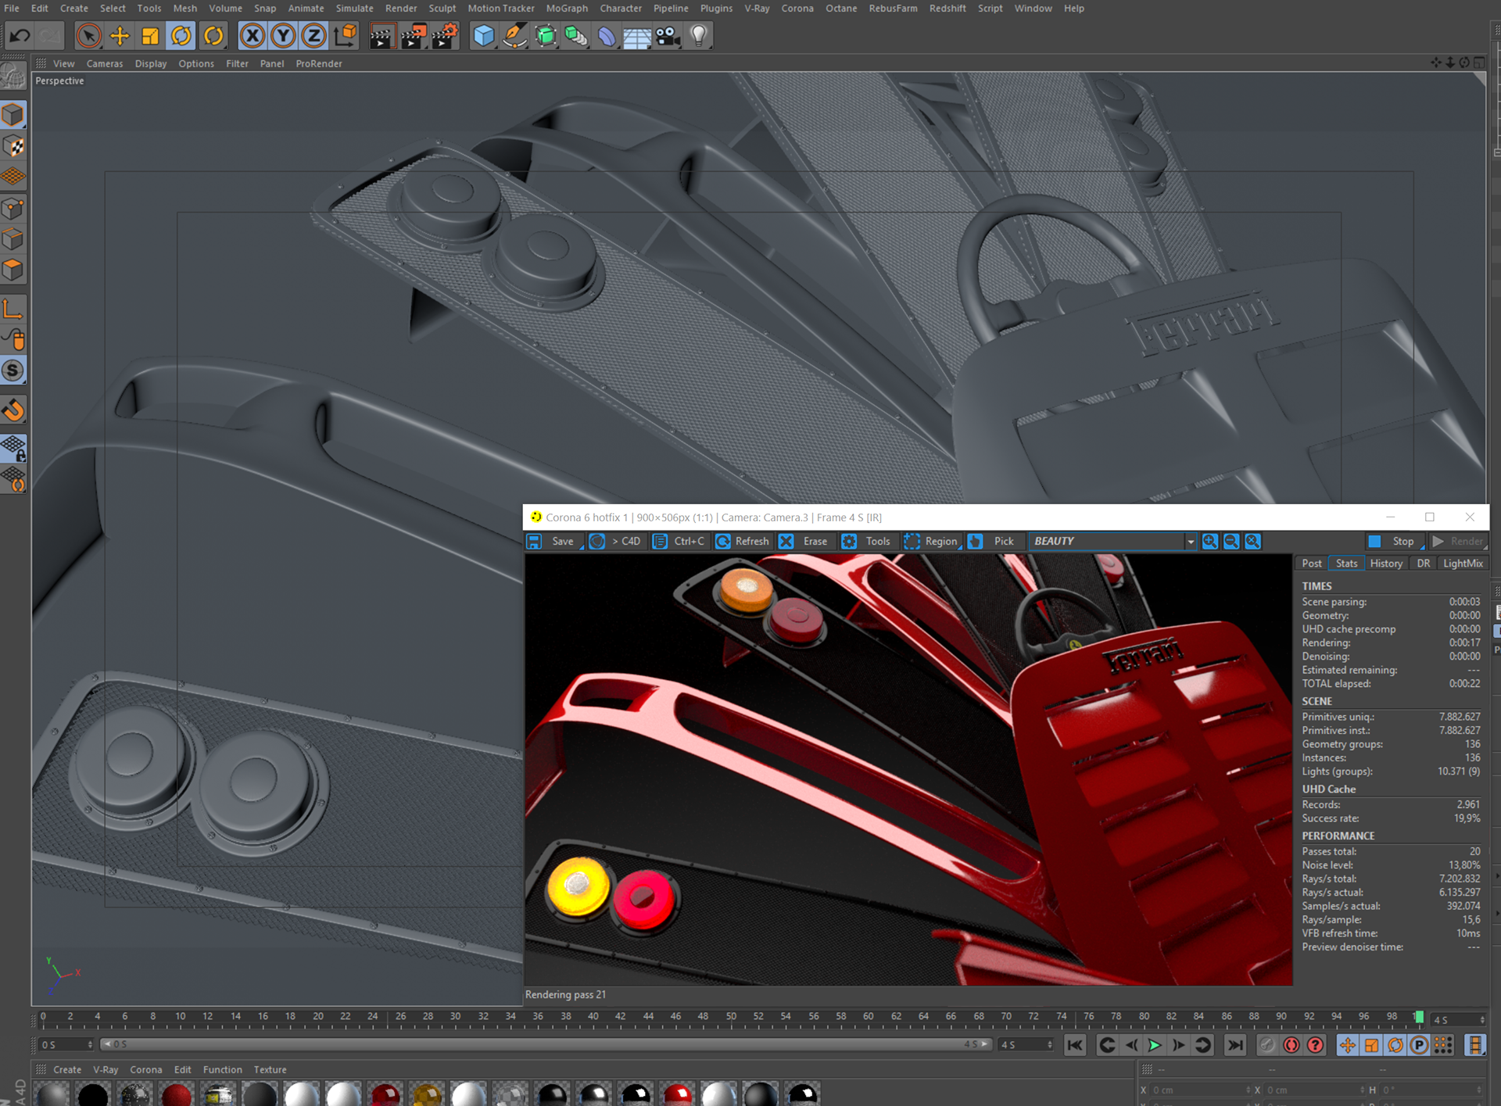Viewport: 1501px width, 1106px height.
Task: Select the red material swatch thumbnail
Action: 177,1094
